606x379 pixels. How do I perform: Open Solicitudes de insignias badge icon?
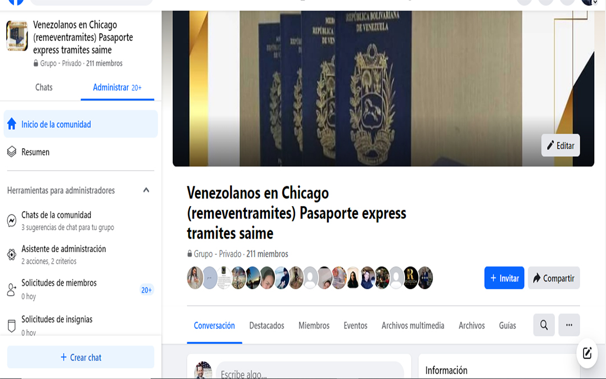click(12, 326)
